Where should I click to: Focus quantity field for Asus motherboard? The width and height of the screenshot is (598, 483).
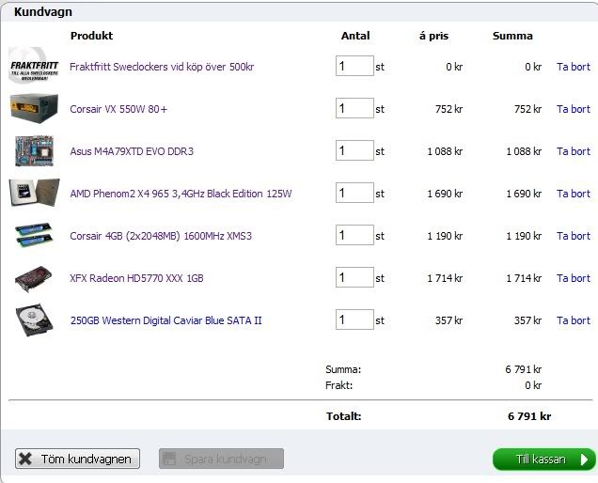click(354, 151)
